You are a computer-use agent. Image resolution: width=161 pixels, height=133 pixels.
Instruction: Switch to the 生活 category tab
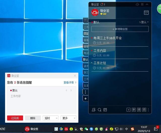pos(86,86)
